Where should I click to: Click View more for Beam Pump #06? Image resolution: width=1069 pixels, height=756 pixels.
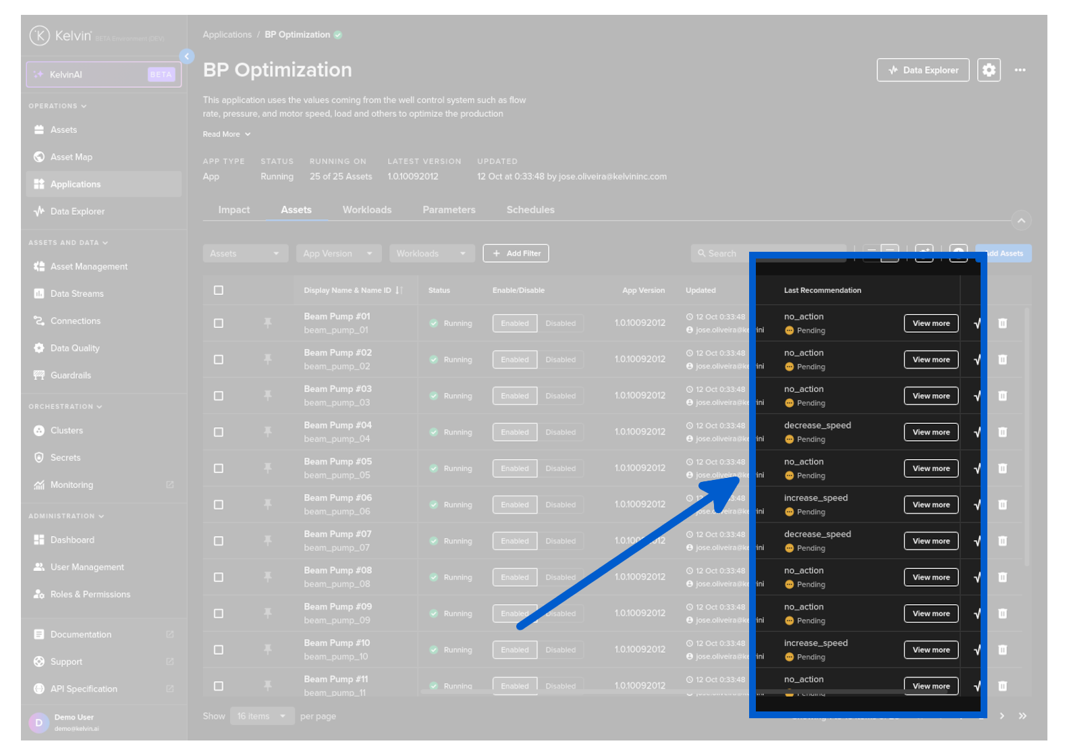coord(931,505)
